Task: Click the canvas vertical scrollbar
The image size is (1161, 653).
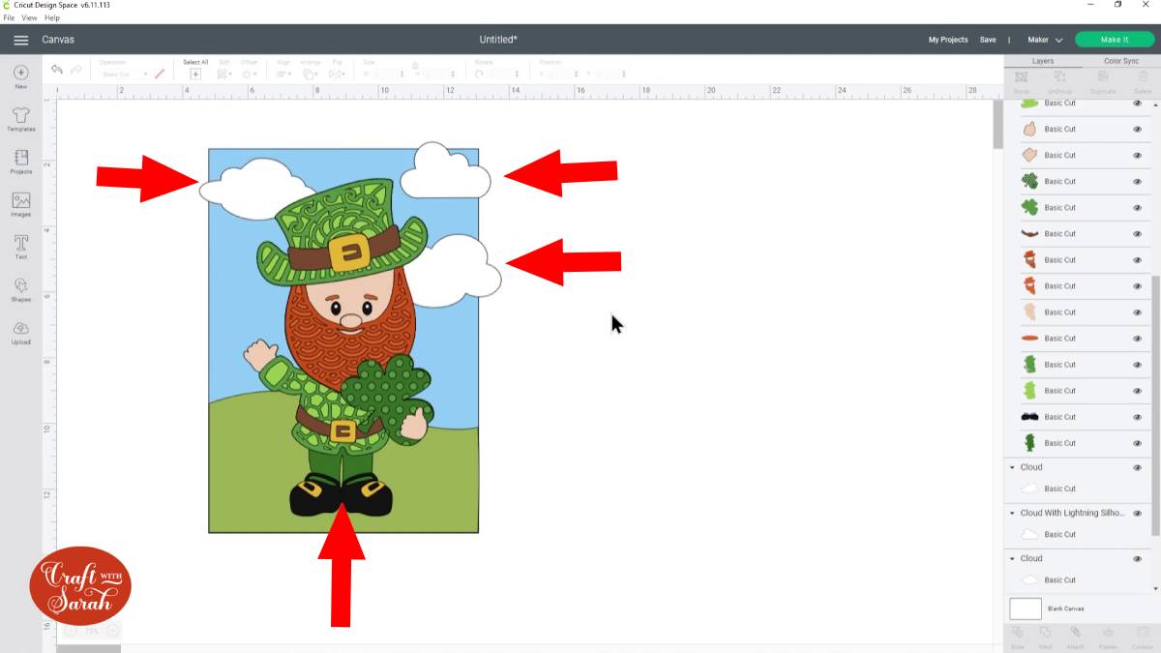Action: 997,123
